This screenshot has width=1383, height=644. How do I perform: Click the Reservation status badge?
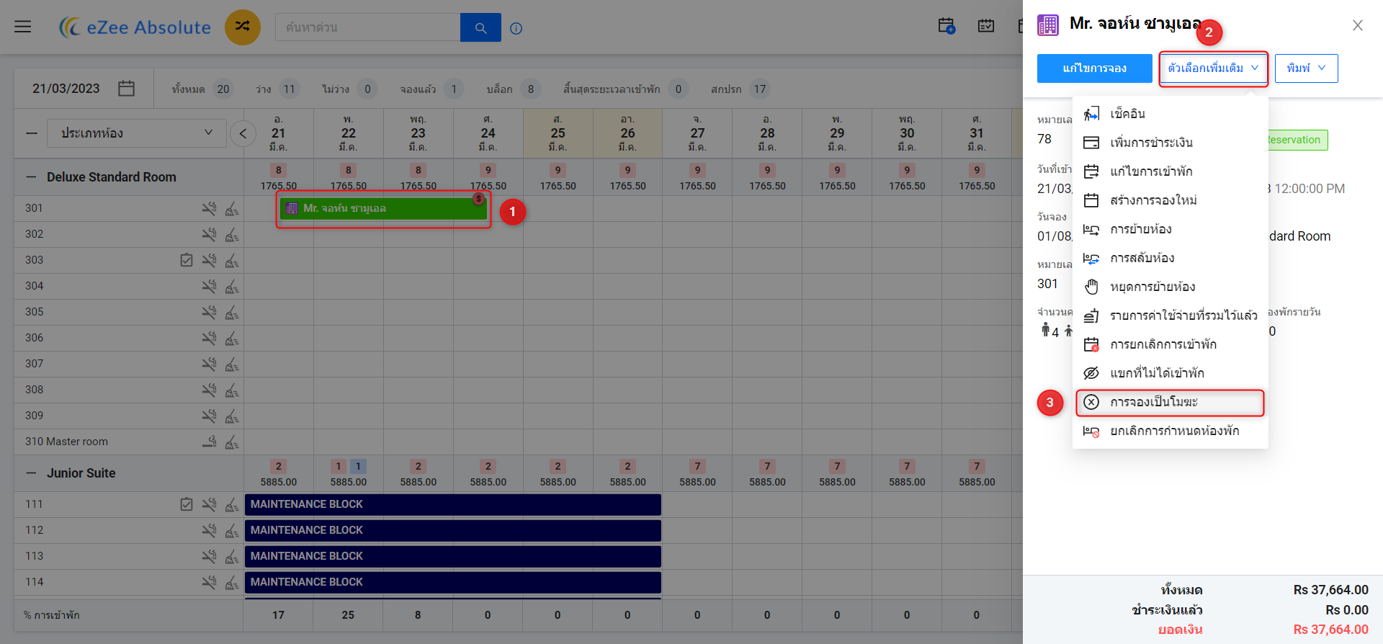tap(1297, 140)
